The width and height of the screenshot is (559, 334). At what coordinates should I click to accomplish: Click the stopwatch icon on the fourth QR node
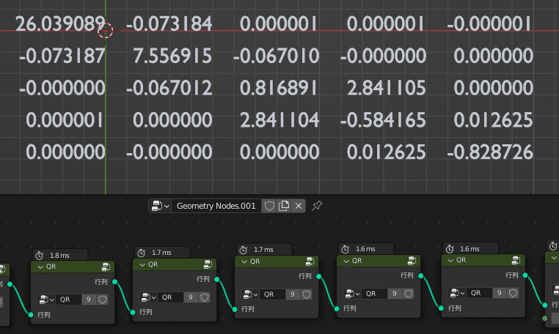coord(346,249)
